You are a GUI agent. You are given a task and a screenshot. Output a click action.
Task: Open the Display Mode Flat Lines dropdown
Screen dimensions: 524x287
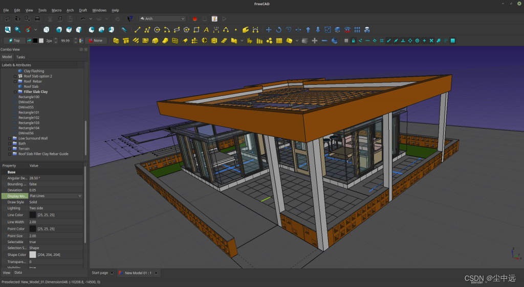55,196
